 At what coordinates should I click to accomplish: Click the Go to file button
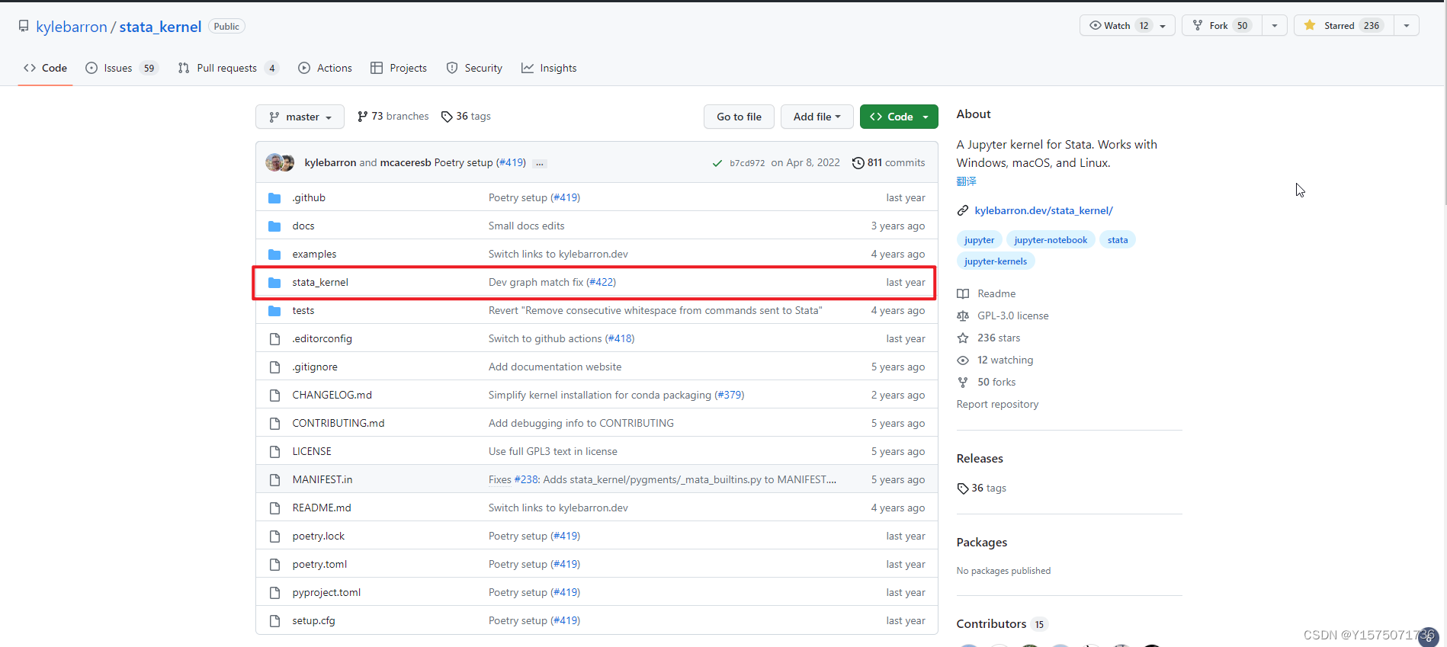[739, 117]
